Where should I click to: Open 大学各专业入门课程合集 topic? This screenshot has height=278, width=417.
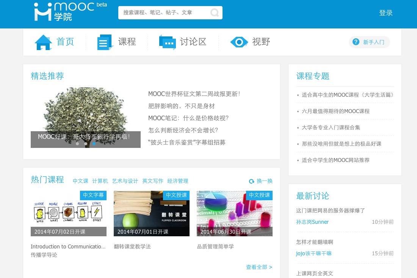[331, 127]
